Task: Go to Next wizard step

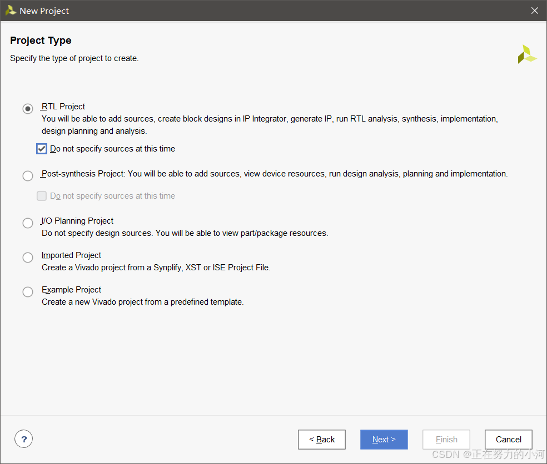Action: tap(384, 439)
